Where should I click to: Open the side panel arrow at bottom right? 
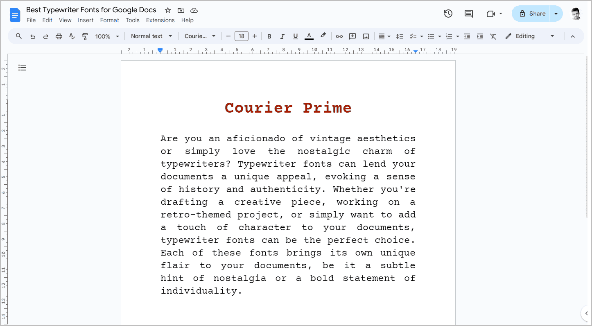click(x=586, y=314)
